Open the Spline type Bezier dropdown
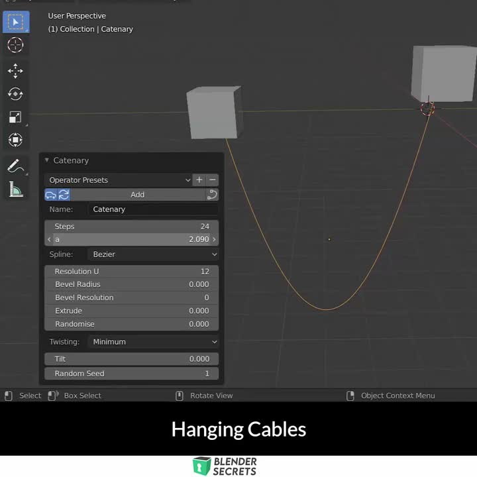The width and height of the screenshot is (477, 477). pos(153,254)
